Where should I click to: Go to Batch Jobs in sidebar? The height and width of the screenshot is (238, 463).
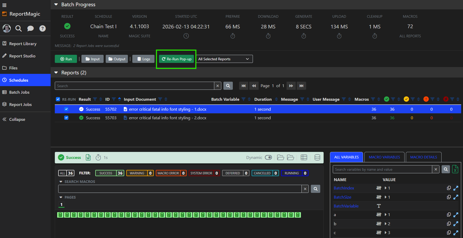click(19, 92)
